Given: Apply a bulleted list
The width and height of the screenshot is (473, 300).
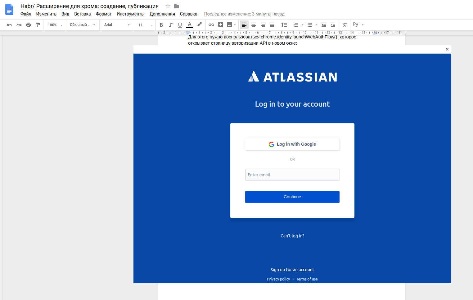Looking at the screenshot, I should (310, 25).
